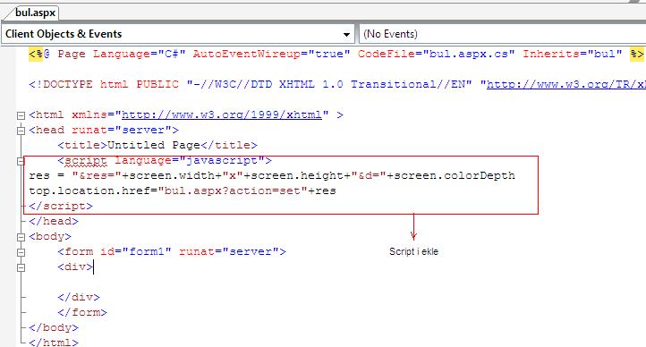Click the Inherits="bul" attribute
This screenshot has height=347, width=646.
tap(573, 54)
